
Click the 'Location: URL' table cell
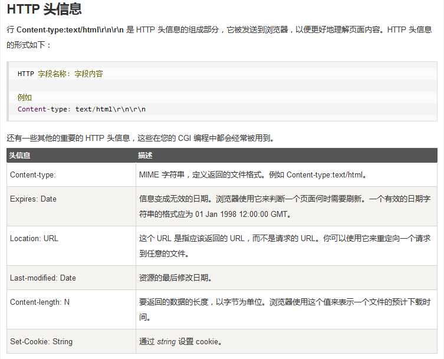pos(71,246)
